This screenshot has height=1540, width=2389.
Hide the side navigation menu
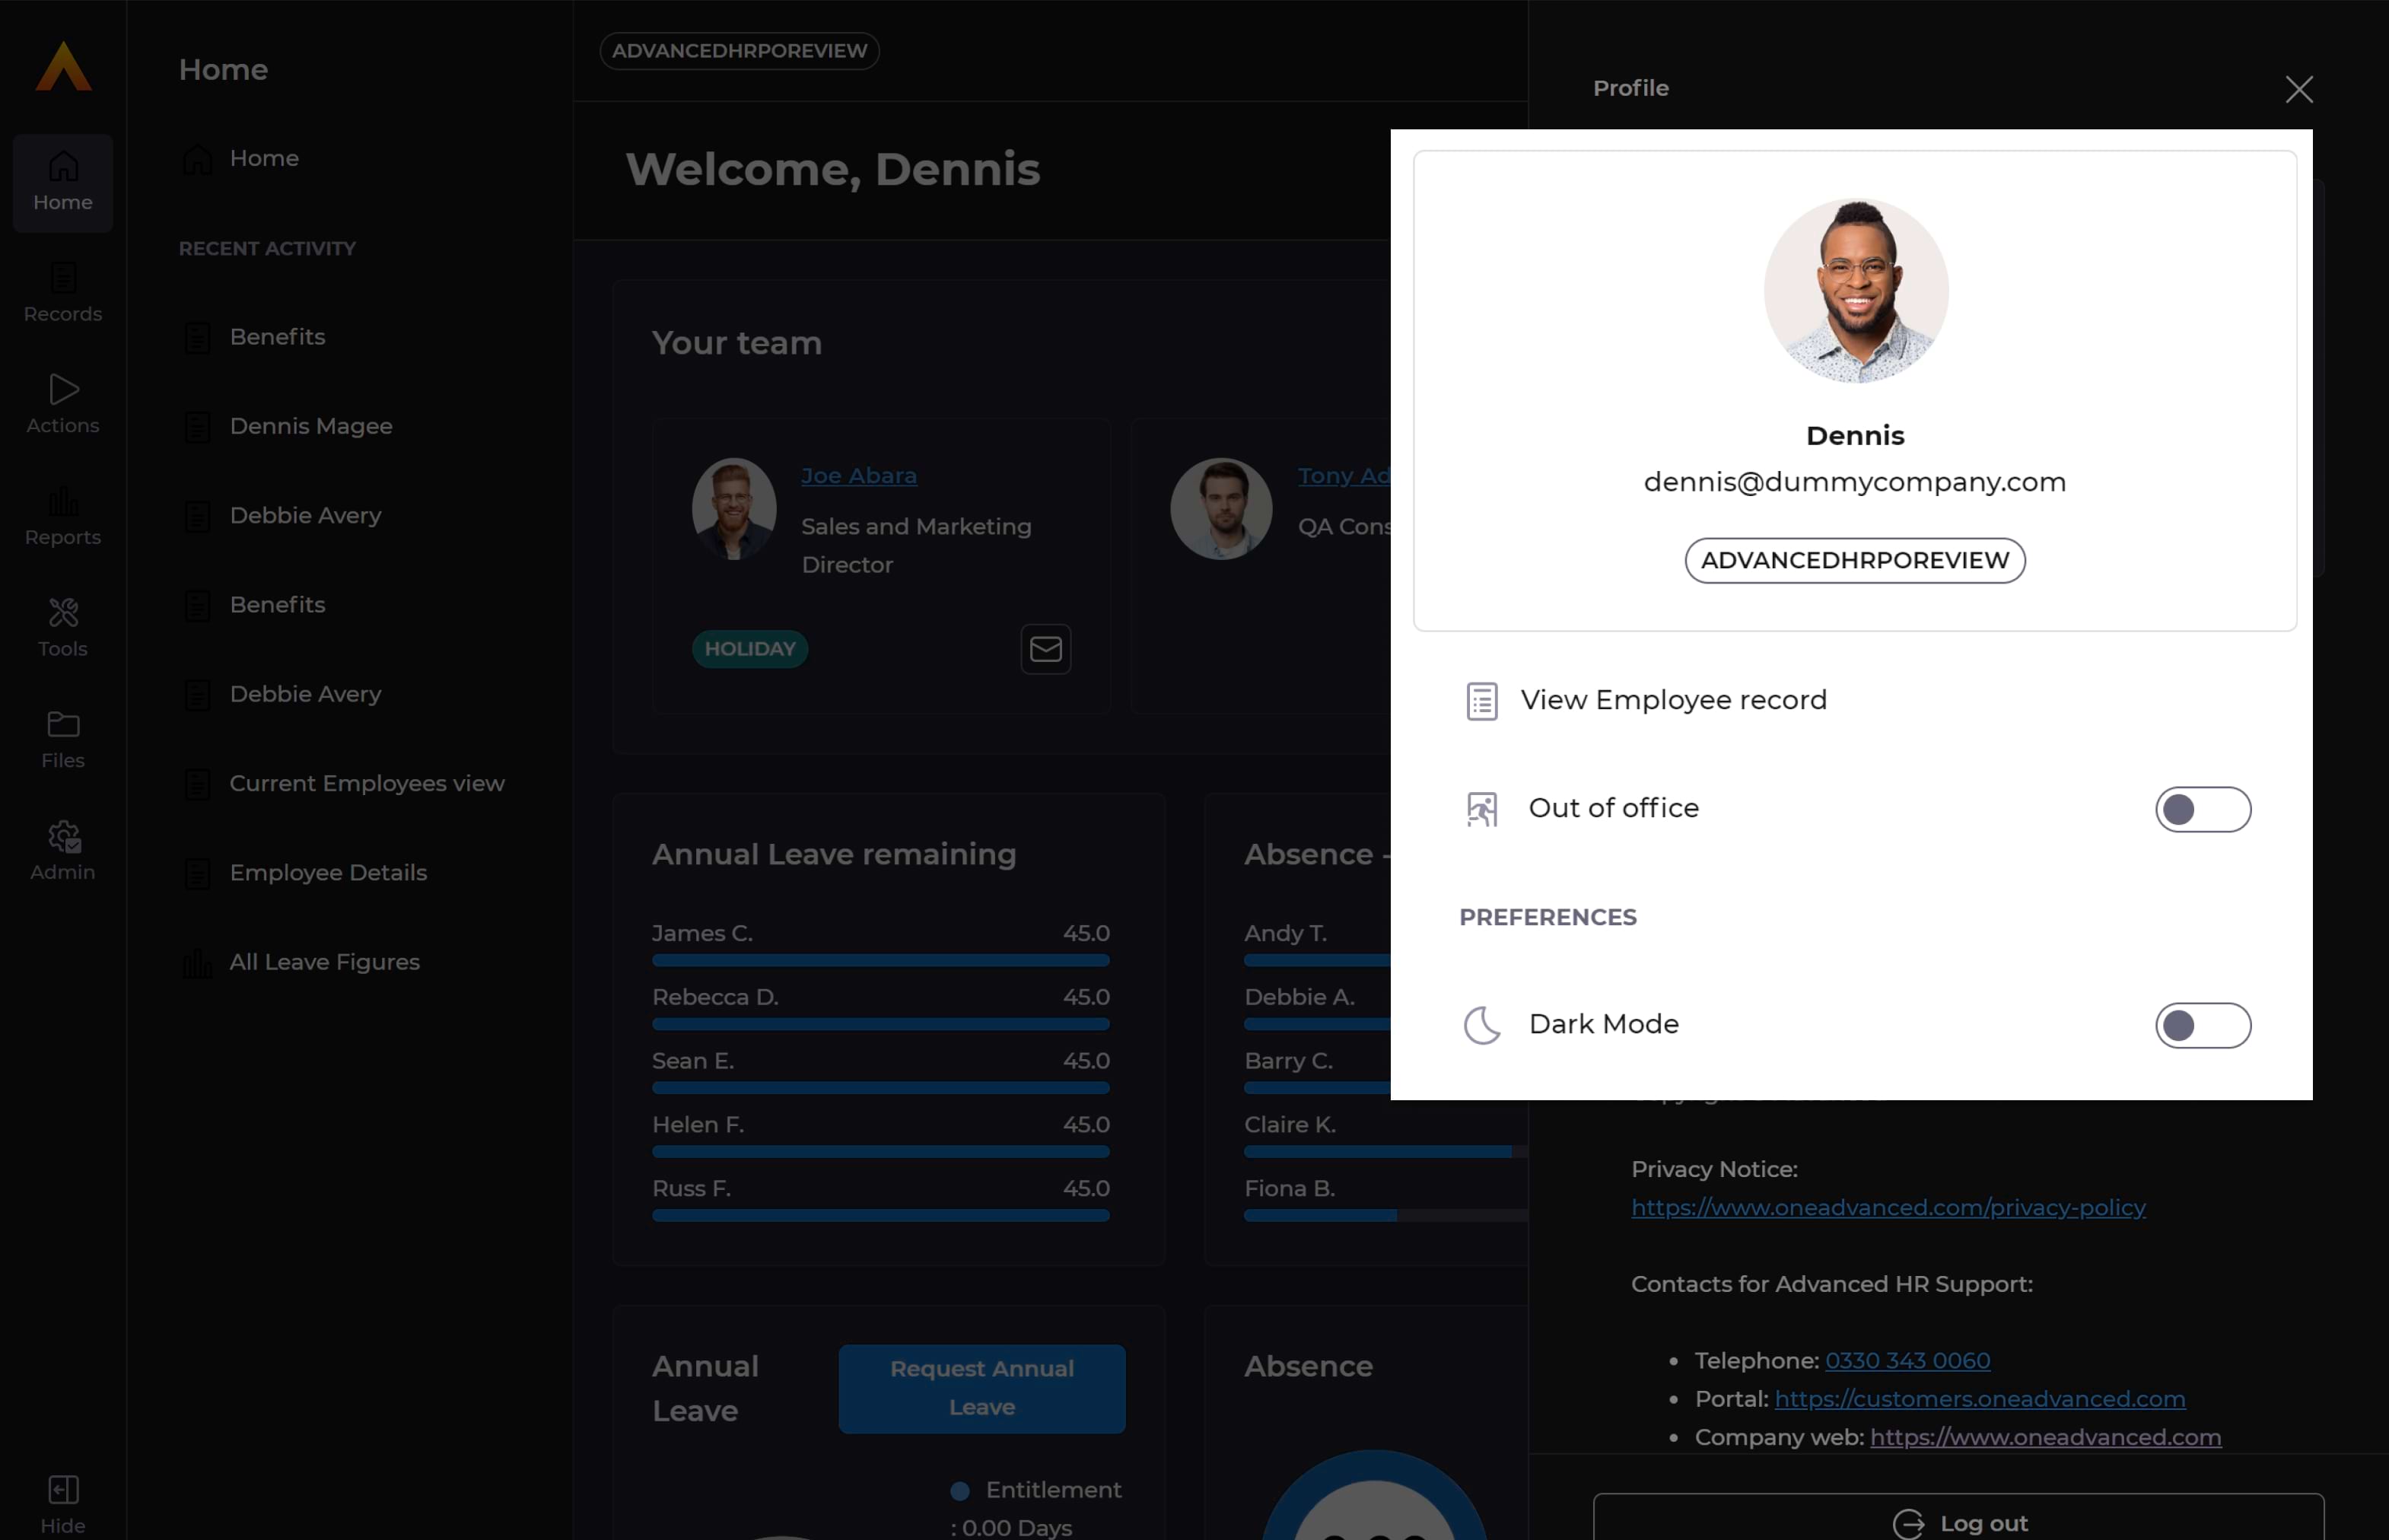tap(63, 1504)
